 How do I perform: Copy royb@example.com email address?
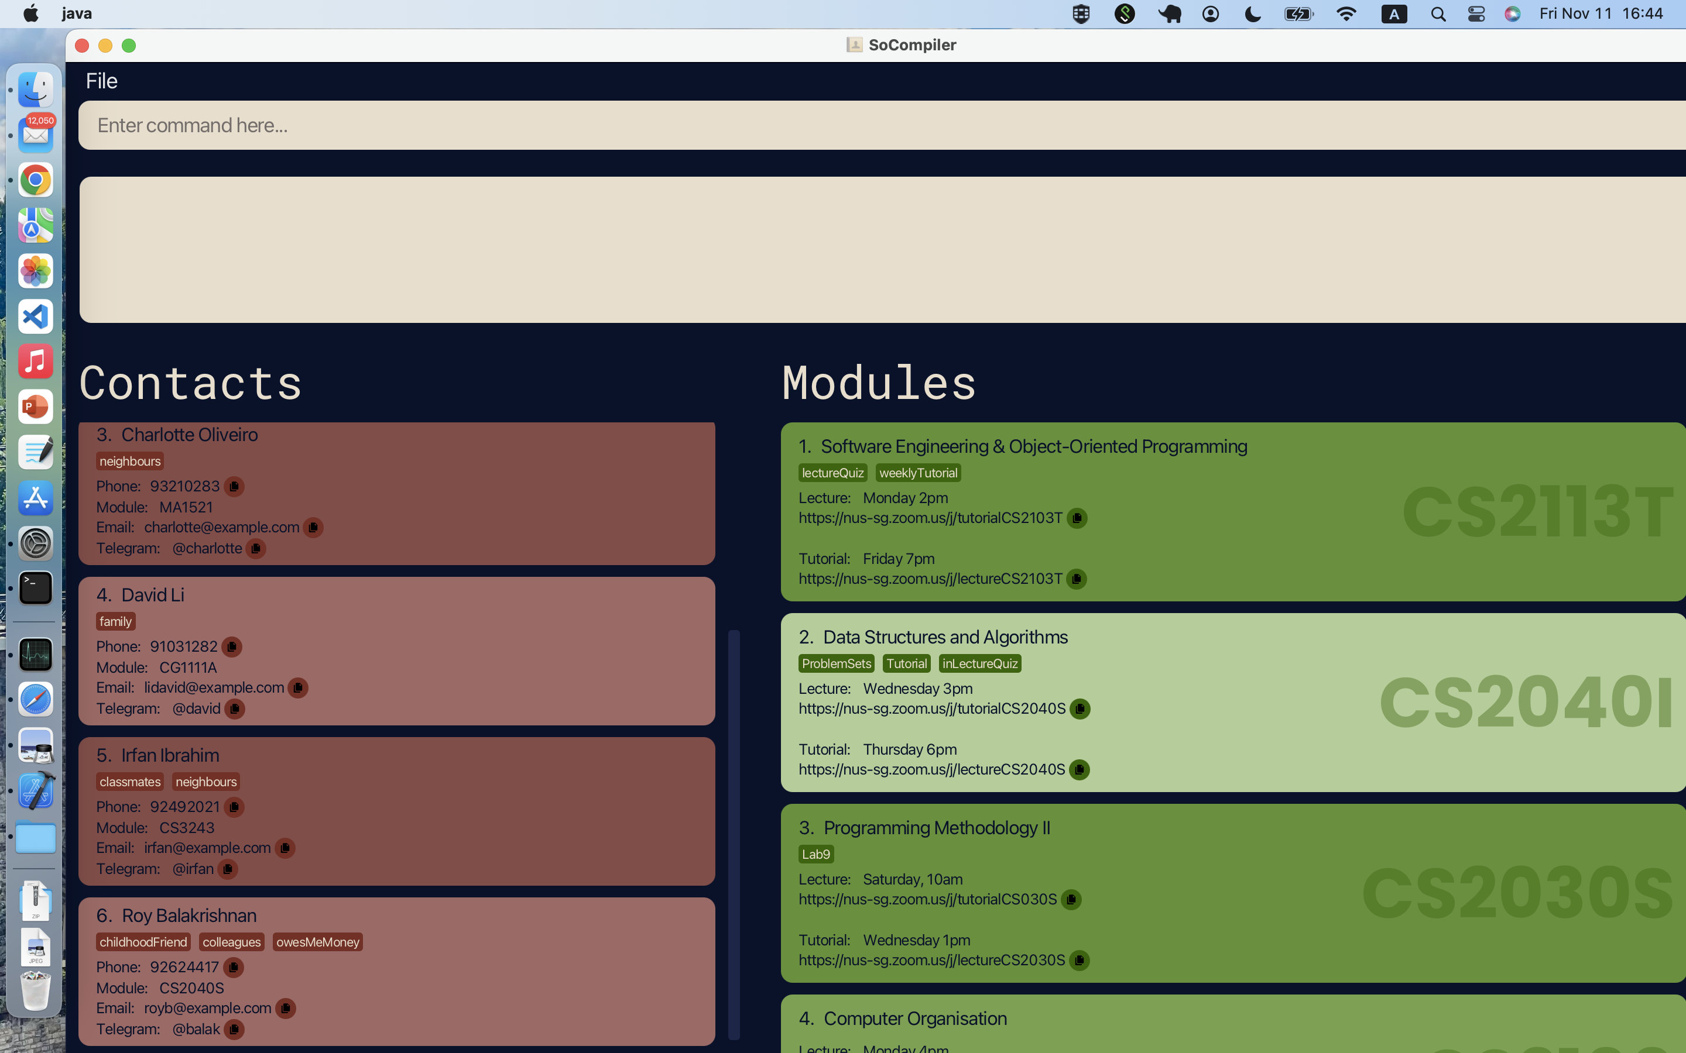point(285,1008)
